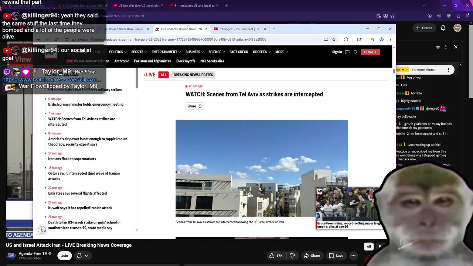Expand the ENTERTAINMENT menu on AP News
473x266 pixels.
point(166,52)
